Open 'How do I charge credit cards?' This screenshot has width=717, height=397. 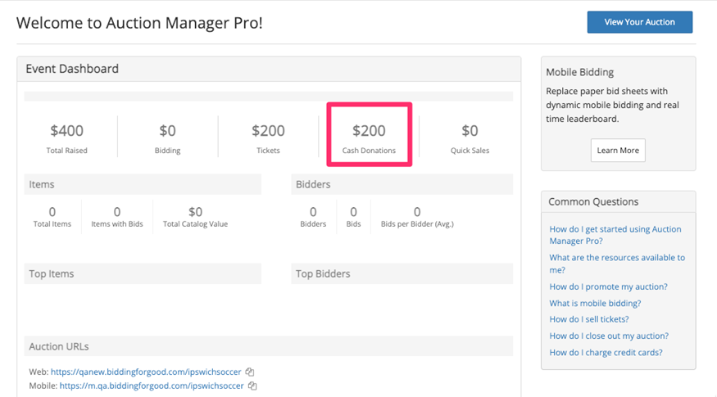click(x=606, y=352)
